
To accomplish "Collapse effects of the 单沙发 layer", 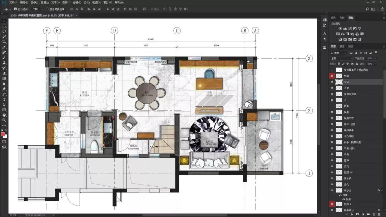I will coord(382,191).
